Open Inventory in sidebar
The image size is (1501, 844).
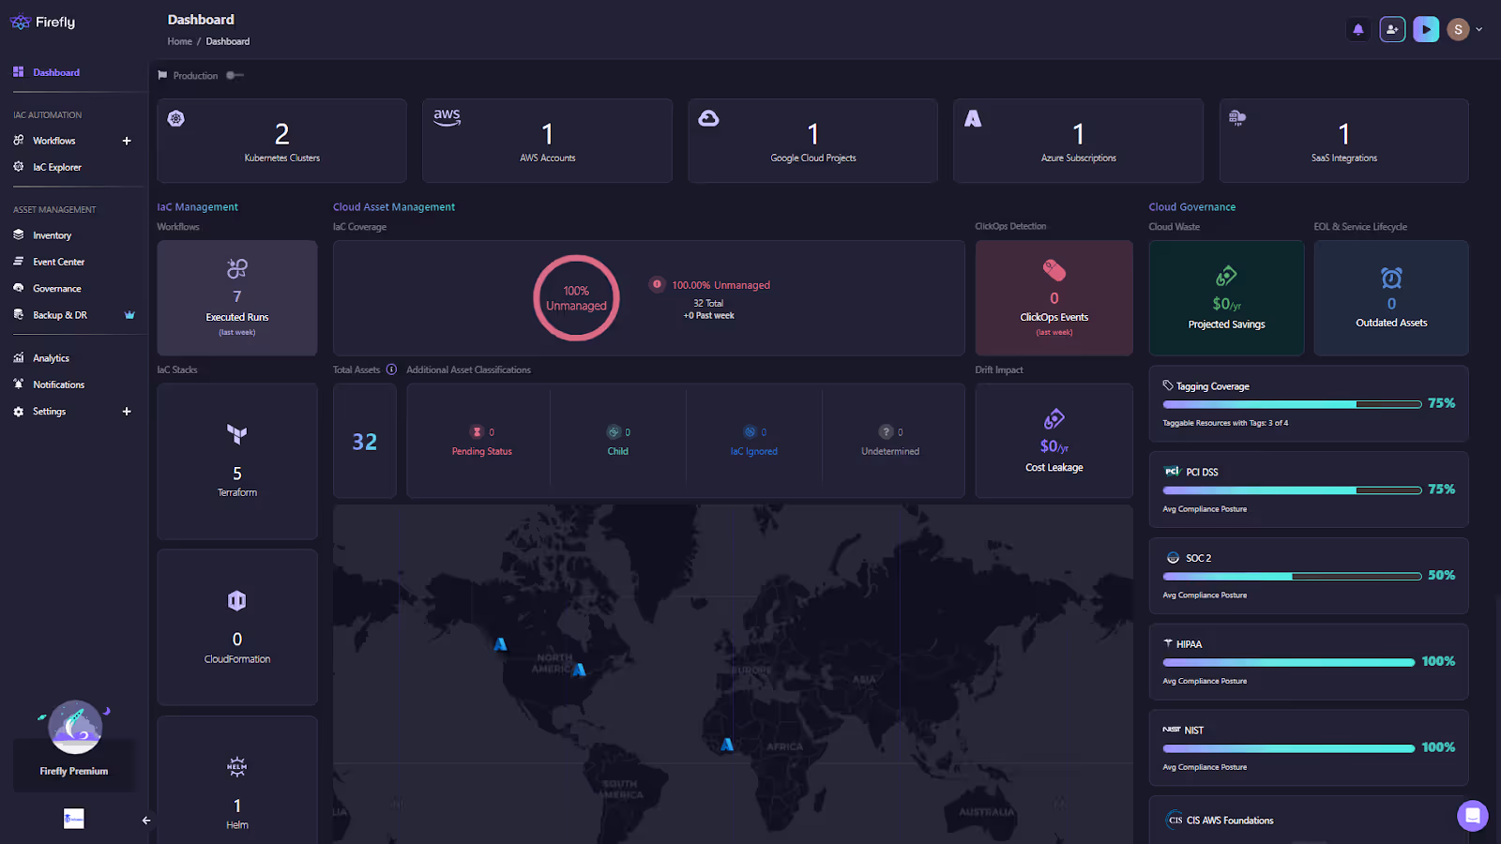pyautogui.click(x=52, y=235)
